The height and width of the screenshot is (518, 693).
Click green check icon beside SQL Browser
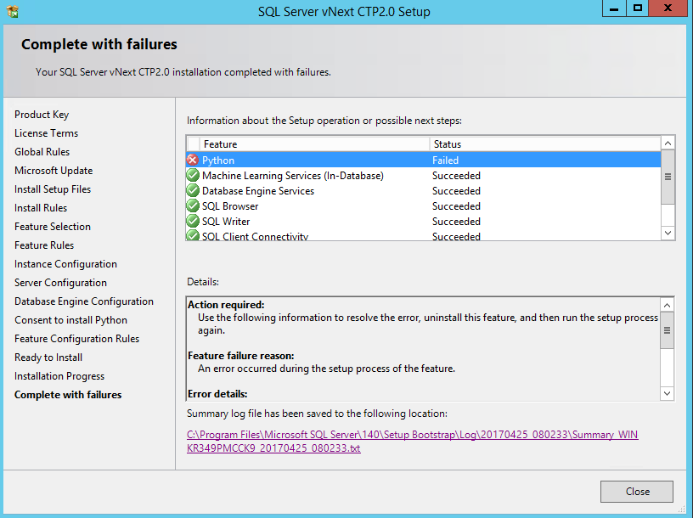tap(193, 206)
